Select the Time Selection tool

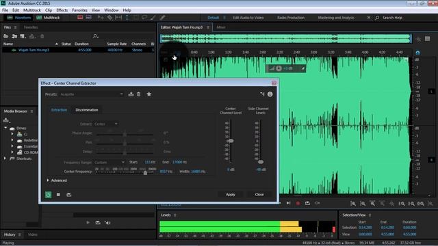click(127, 18)
